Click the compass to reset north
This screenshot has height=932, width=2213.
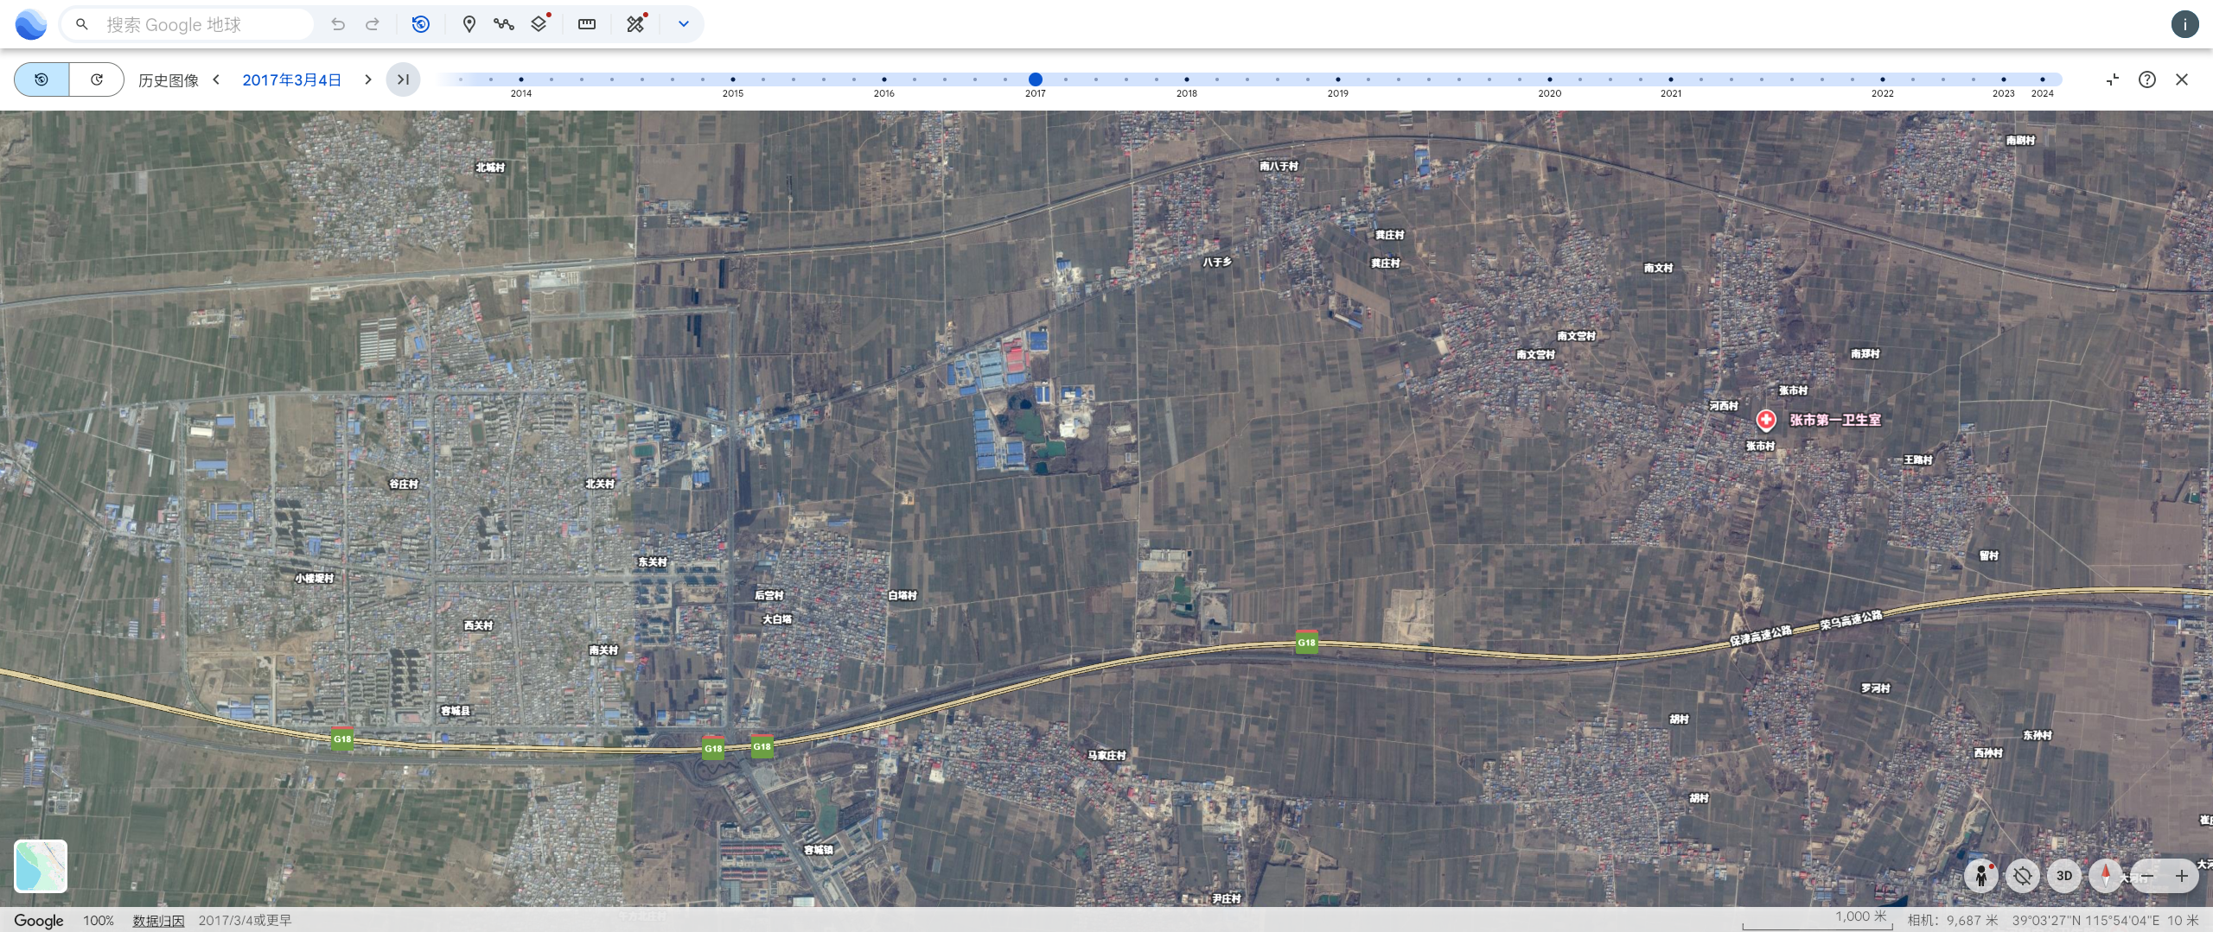2105,875
